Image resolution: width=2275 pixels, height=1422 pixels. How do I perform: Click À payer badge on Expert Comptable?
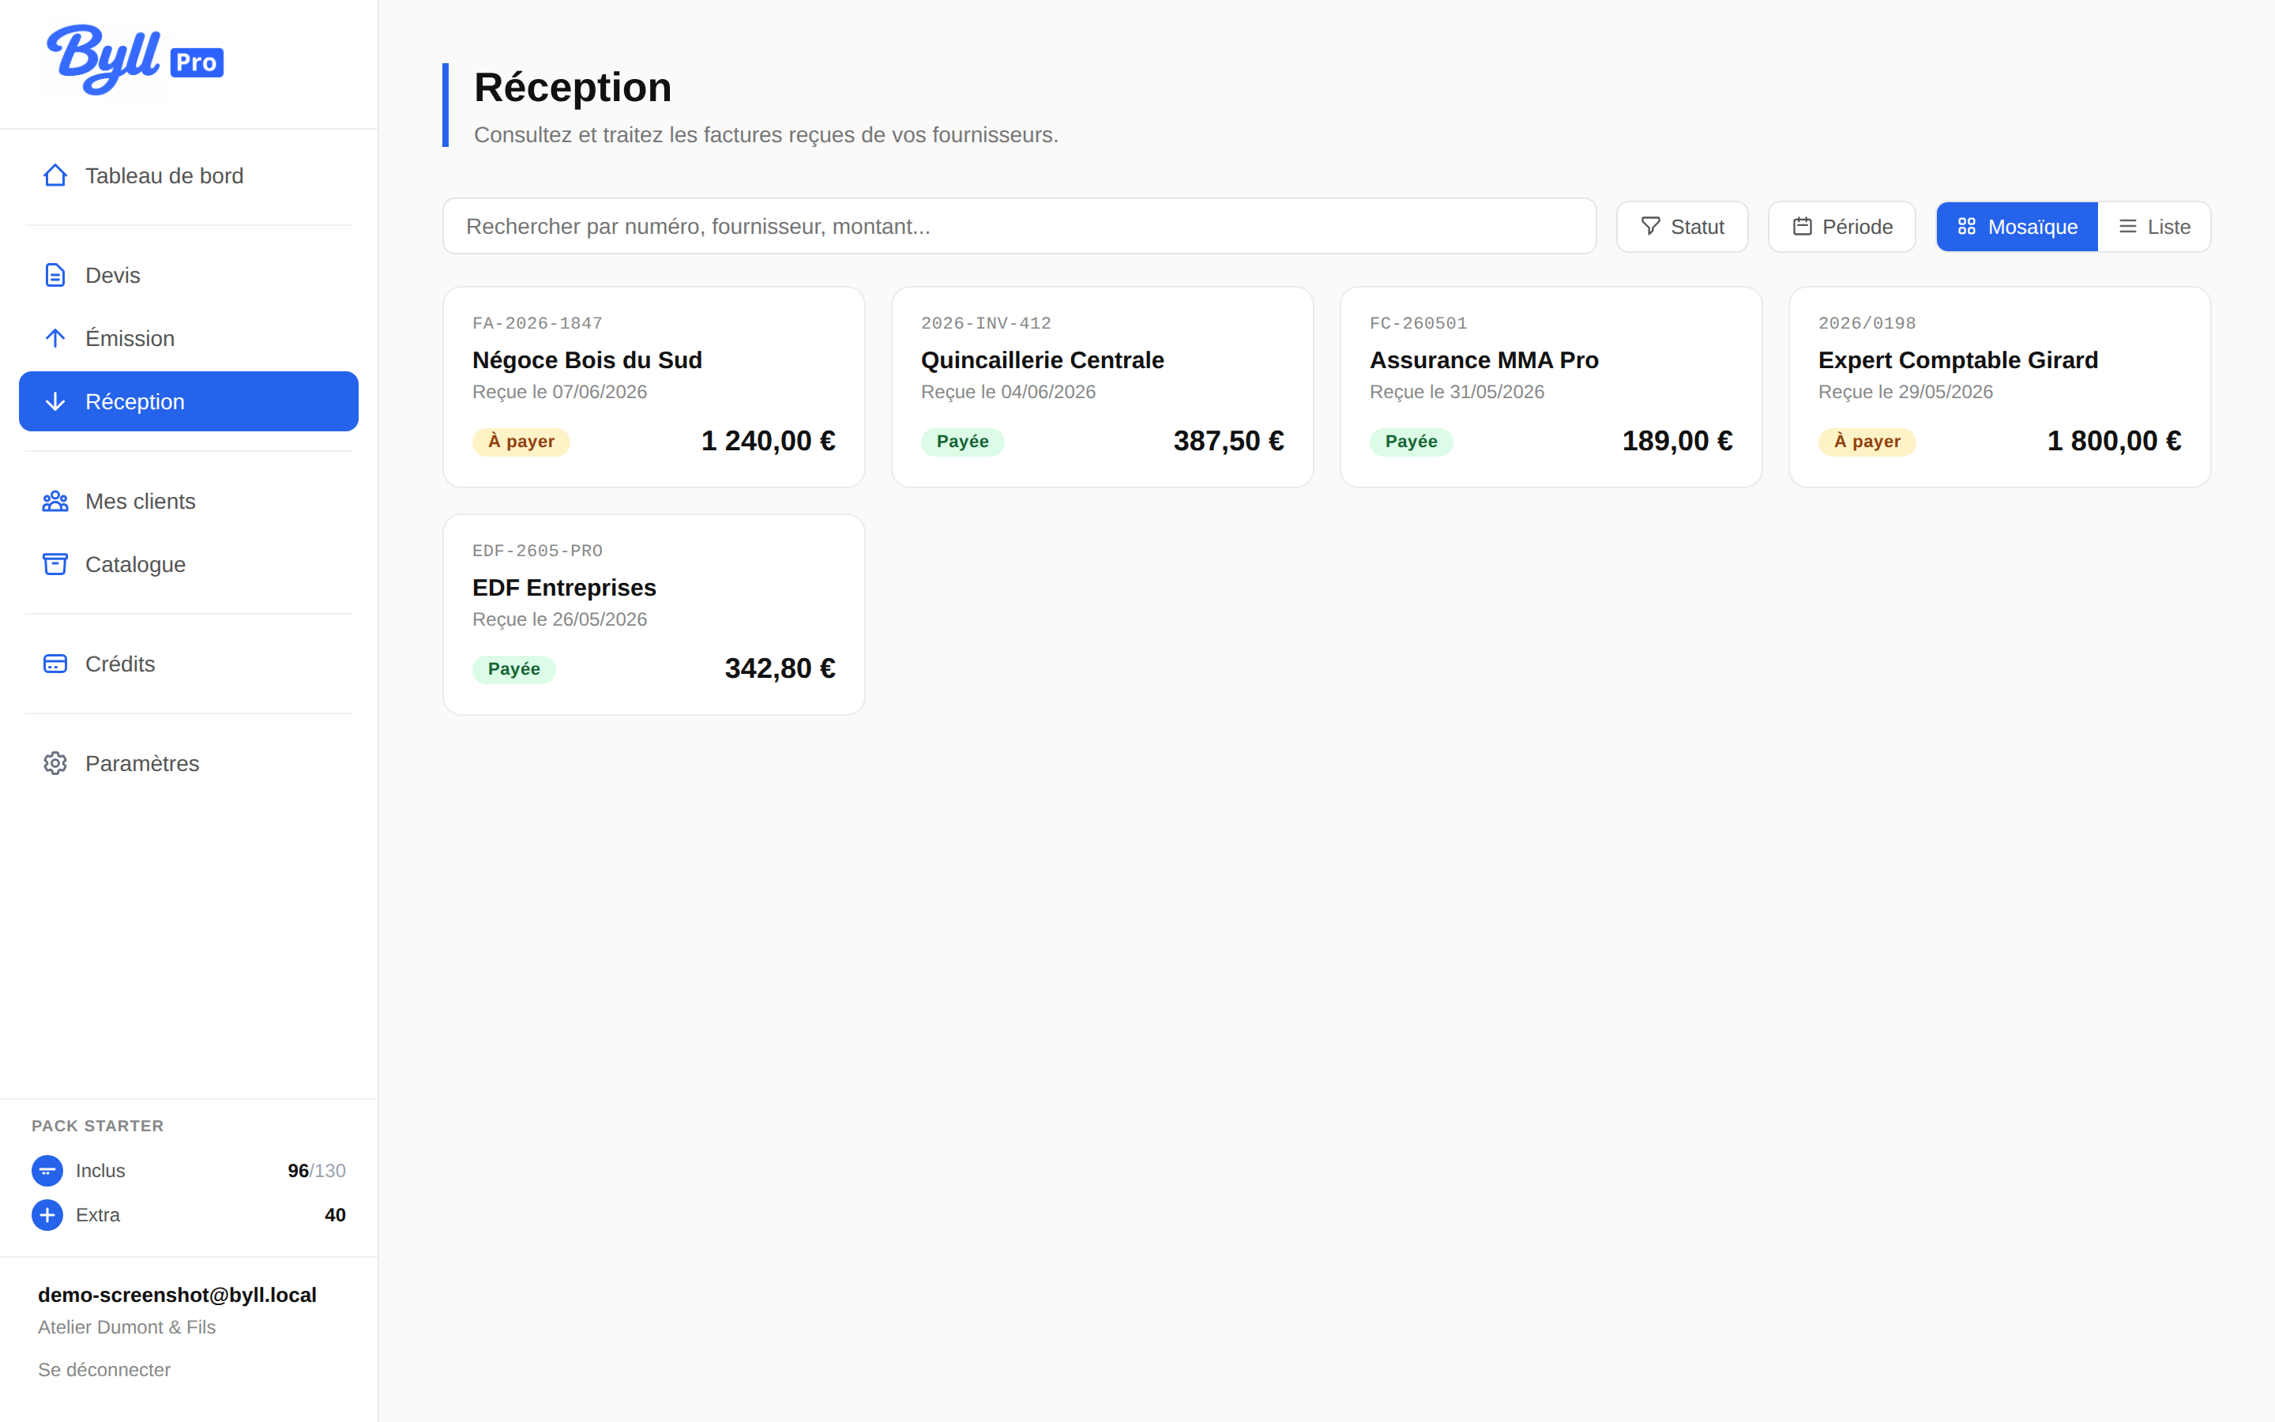pos(1867,442)
